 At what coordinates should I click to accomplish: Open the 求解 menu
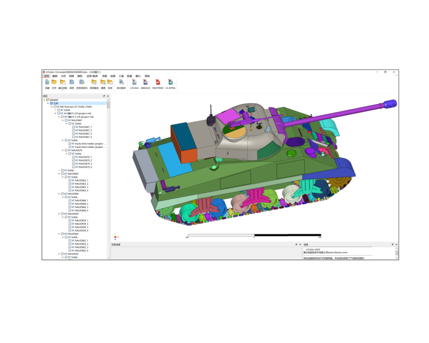pyautogui.click(x=104, y=76)
